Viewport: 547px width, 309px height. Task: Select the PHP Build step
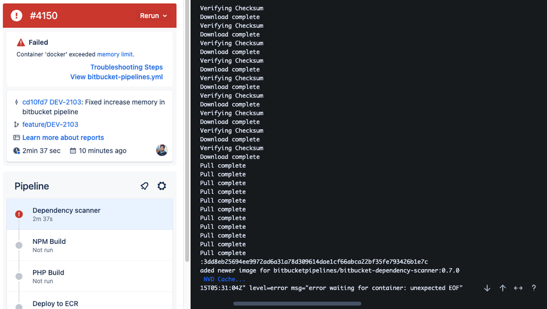(90, 276)
